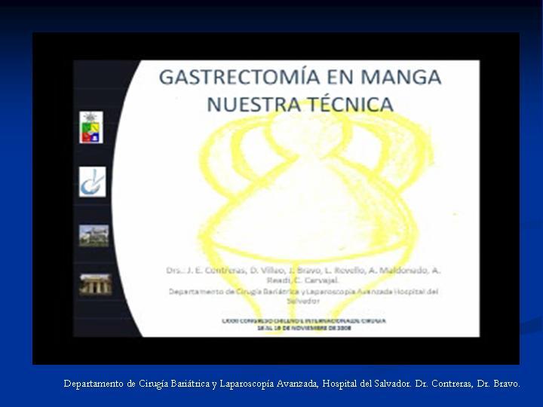The height and width of the screenshot is (407, 543).
Task: Open the hospital building photo thumbnail
Action: [94, 235]
